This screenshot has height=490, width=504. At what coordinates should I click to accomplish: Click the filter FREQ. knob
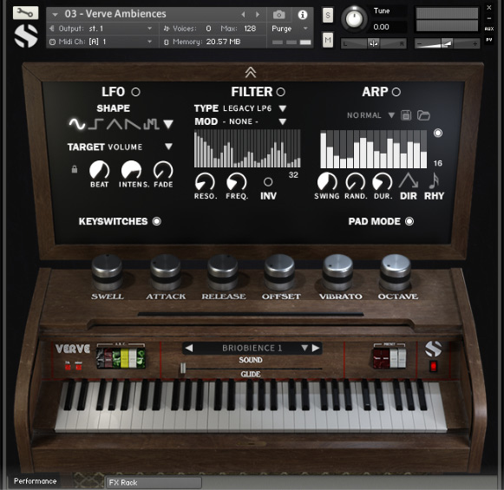coord(237,182)
